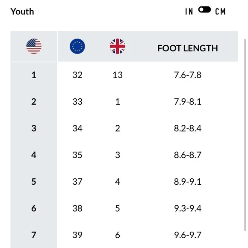This screenshot has width=248, height=248.
Task: Toggle the IN/CM unit switch
Action: pos(204,10)
